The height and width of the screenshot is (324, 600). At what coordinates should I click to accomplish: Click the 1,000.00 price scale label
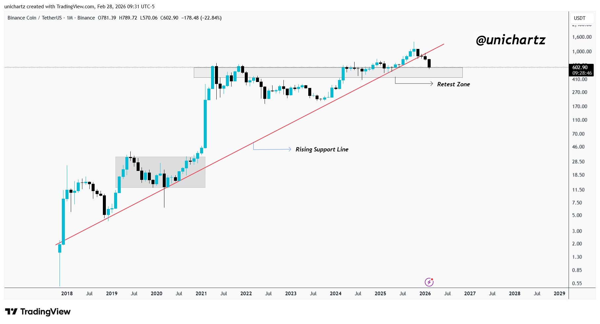582,51
